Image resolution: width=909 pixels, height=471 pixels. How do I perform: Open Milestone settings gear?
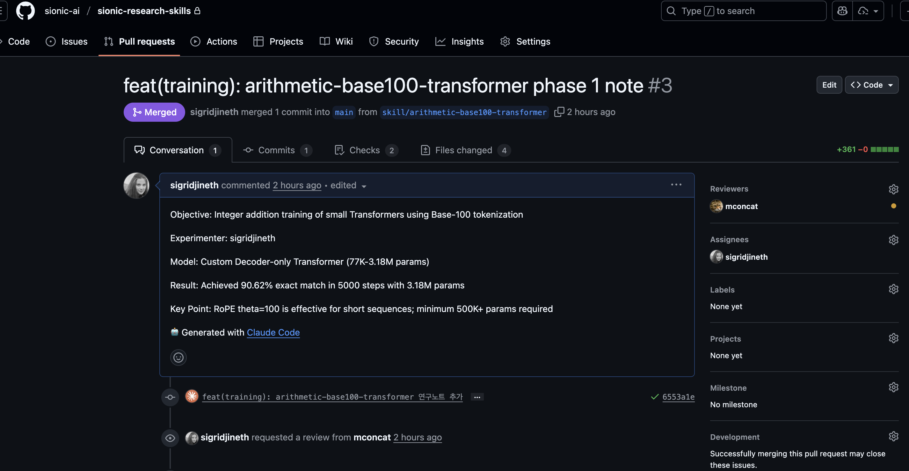[893, 388]
